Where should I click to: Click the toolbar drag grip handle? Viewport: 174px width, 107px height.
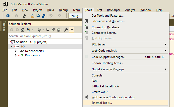pos(3,16)
